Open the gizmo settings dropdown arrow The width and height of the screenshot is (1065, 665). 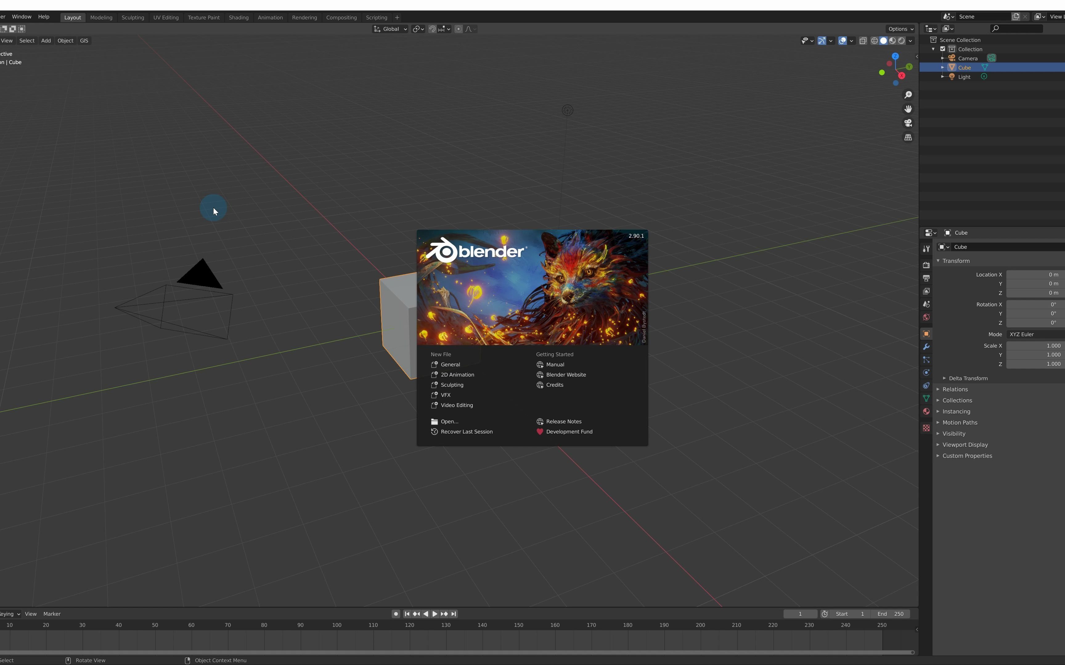[831, 41]
